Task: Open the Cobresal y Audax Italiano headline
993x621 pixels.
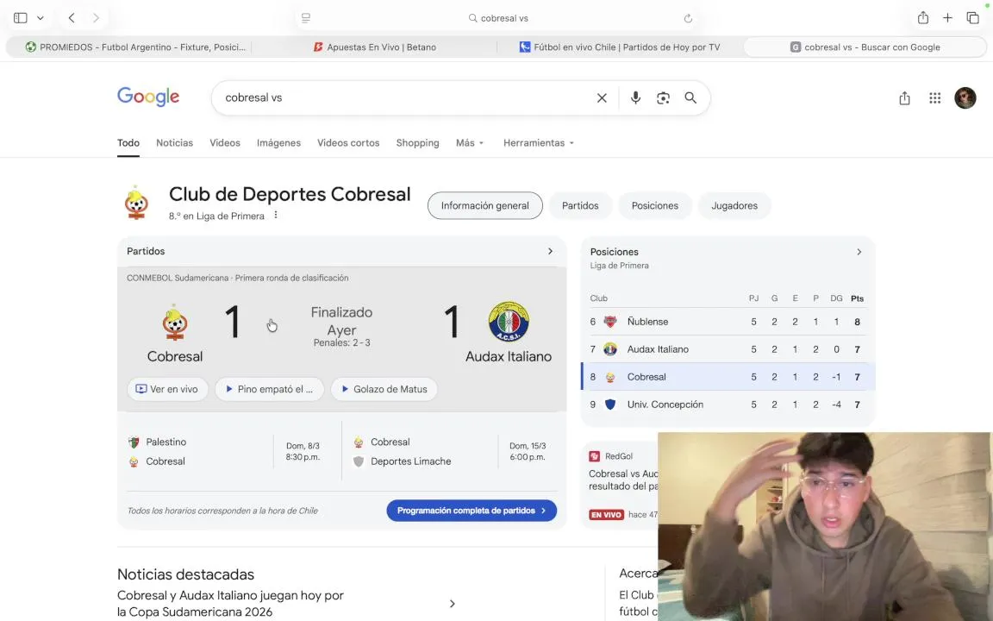Action: [230, 603]
